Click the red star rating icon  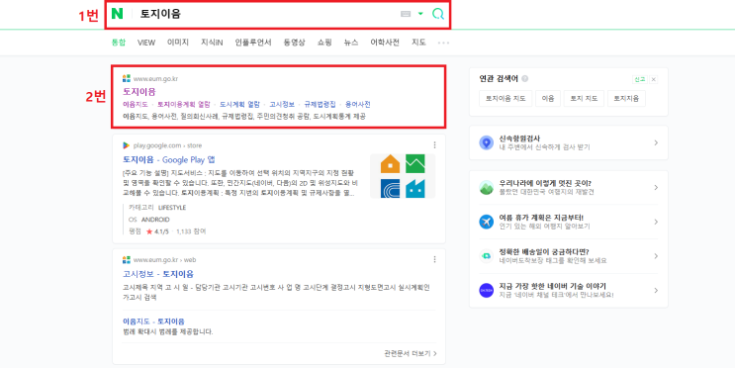[x=149, y=231]
